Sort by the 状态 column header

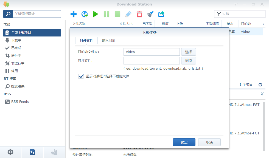(230, 24)
